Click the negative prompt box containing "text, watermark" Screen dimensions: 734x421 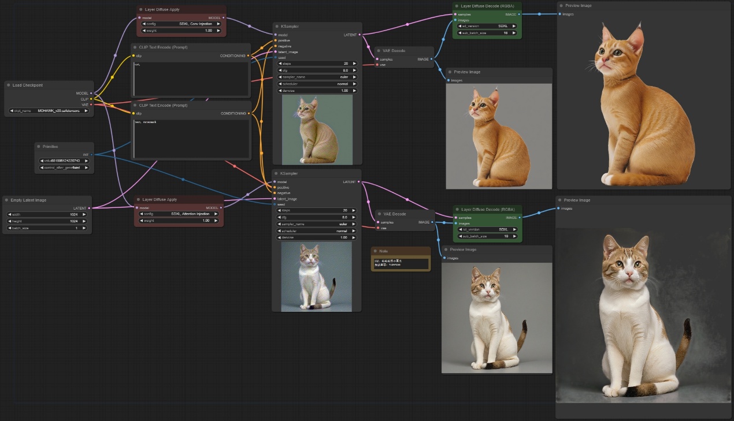(191, 139)
